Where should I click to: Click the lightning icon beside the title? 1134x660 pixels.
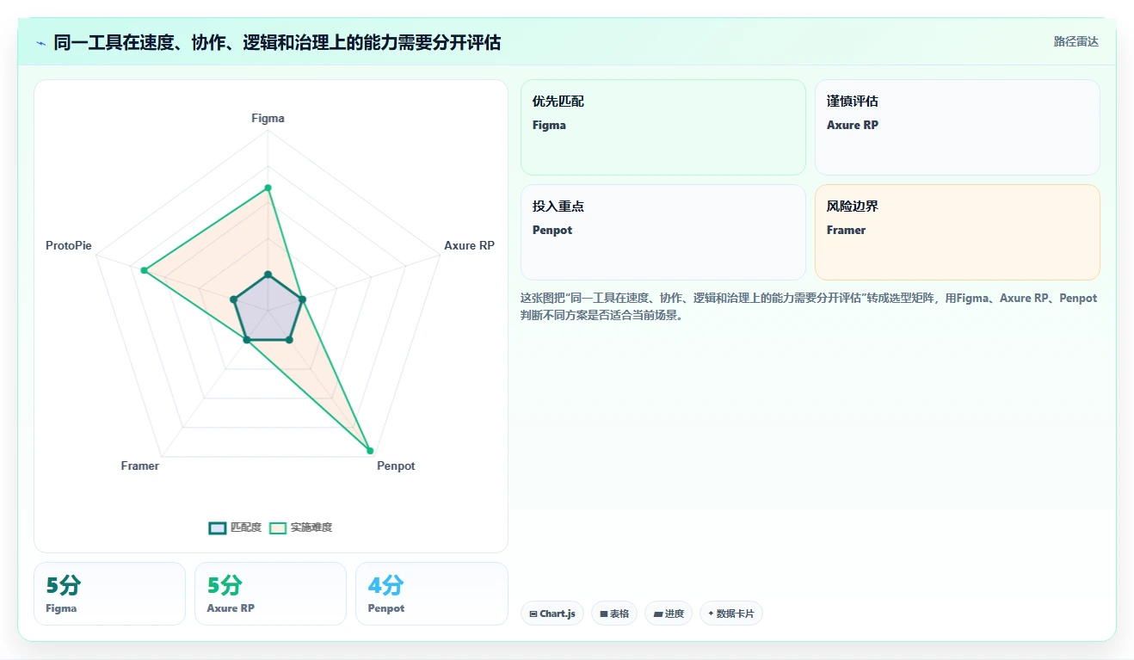click(40, 42)
